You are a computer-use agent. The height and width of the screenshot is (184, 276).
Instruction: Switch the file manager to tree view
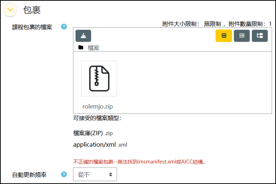point(260,36)
